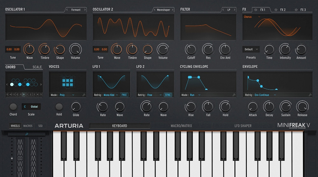Click the Oscillator 1 Volume knob

point(76,49)
